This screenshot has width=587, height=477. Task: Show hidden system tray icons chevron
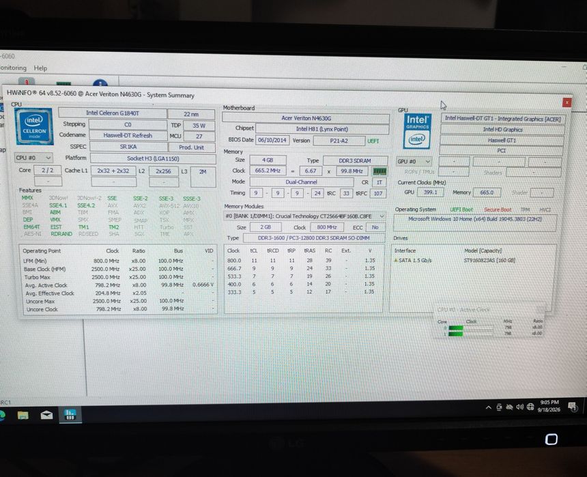click(488, 407)
